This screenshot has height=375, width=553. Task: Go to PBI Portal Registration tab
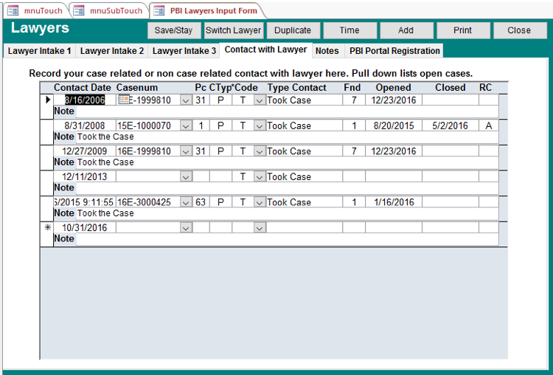click(x=394, y=51)
